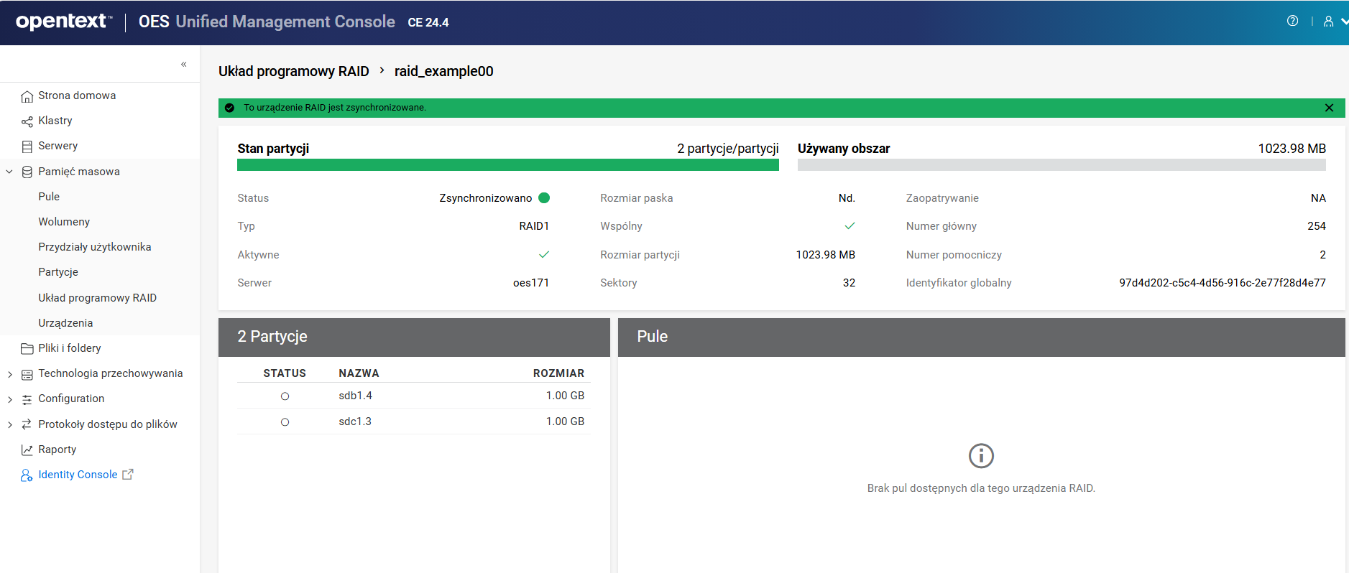The image size is (1349, 573).
Task: Expand the Protokoły dostępu do plików section
Action: point(9,425)
